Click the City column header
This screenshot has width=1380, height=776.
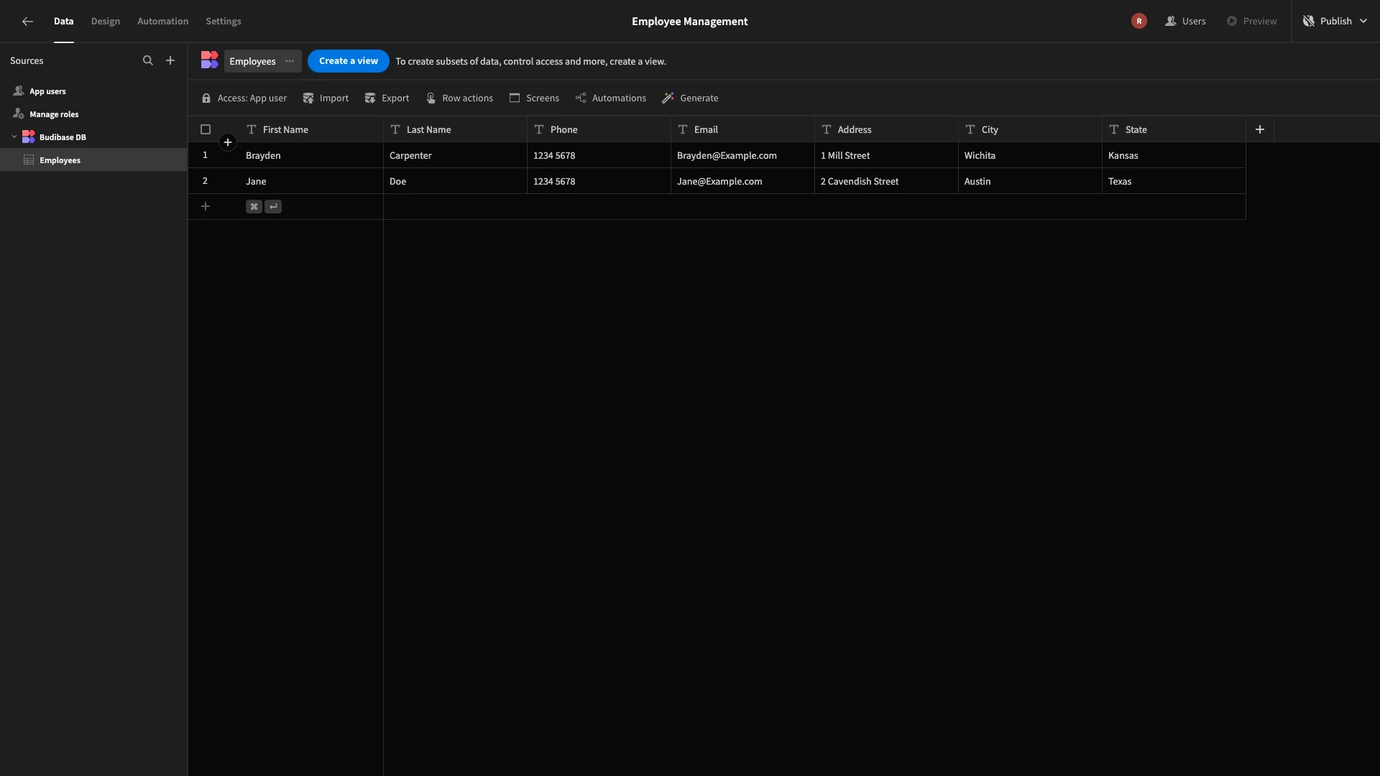click(1030, 130)
